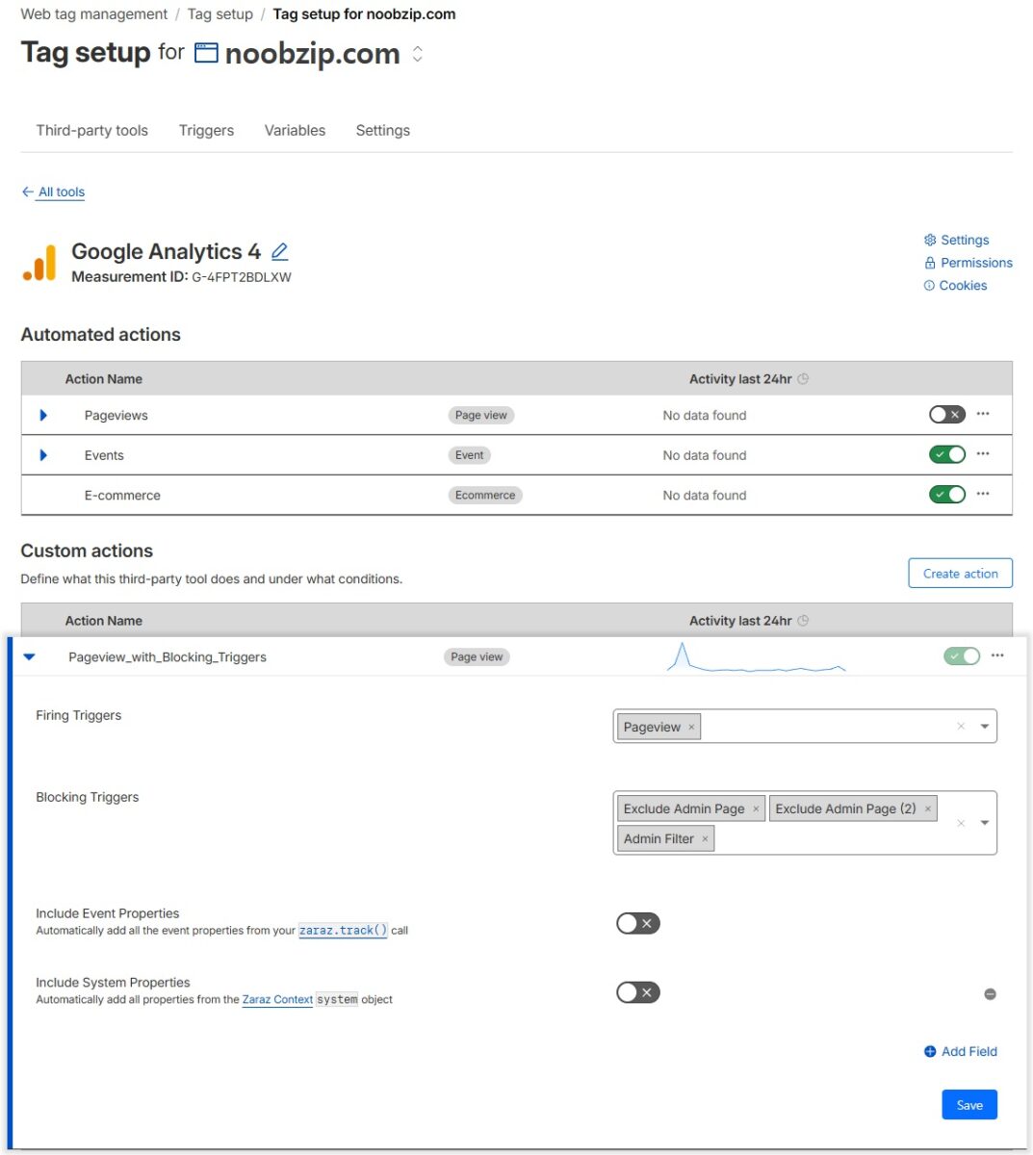The image size is (1033, 1155).
Task: Click the Page view tag on Pageviews row
Action: (x=481, y=415)
